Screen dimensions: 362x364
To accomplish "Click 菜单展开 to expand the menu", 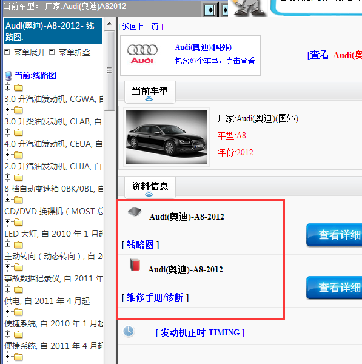I will point(30,52).
